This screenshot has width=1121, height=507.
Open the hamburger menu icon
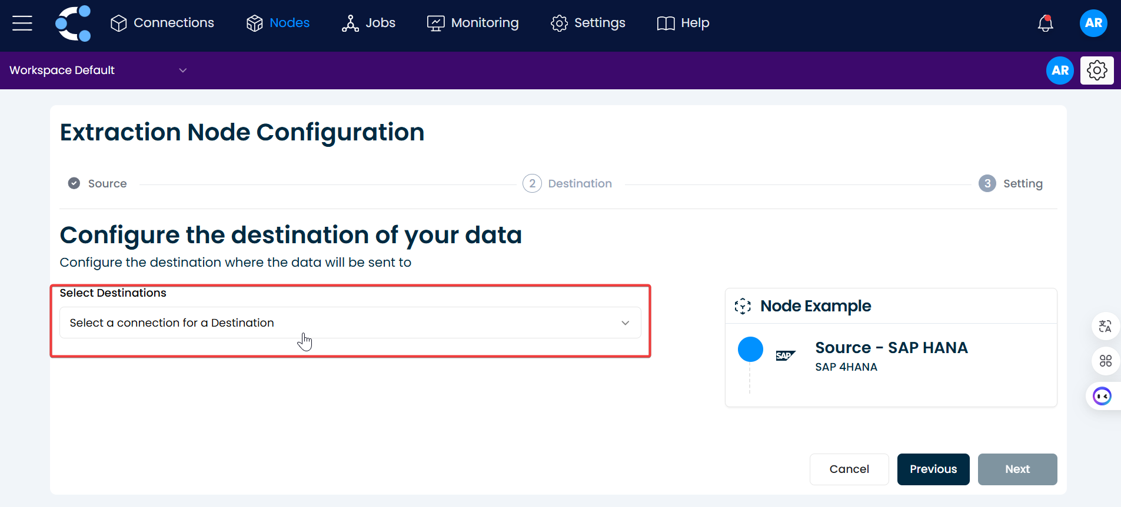pos(22,23)
